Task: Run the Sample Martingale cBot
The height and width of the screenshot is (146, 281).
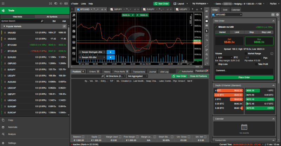Action: (x=110, y=52)
